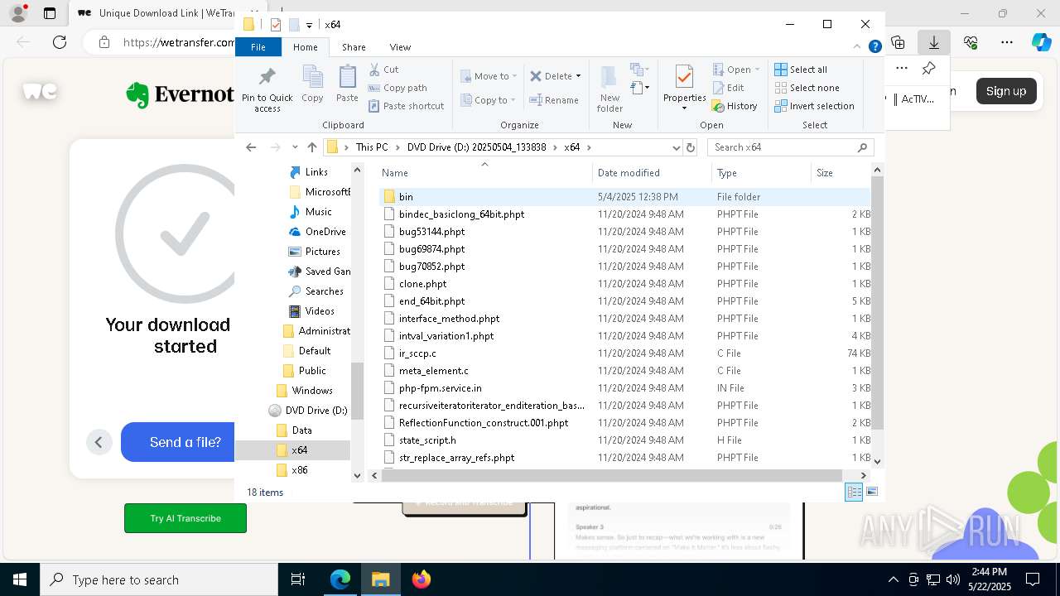The image size is (1060, 596).
Task: Refresh the x64 folder view
Action: click(691, 147)
